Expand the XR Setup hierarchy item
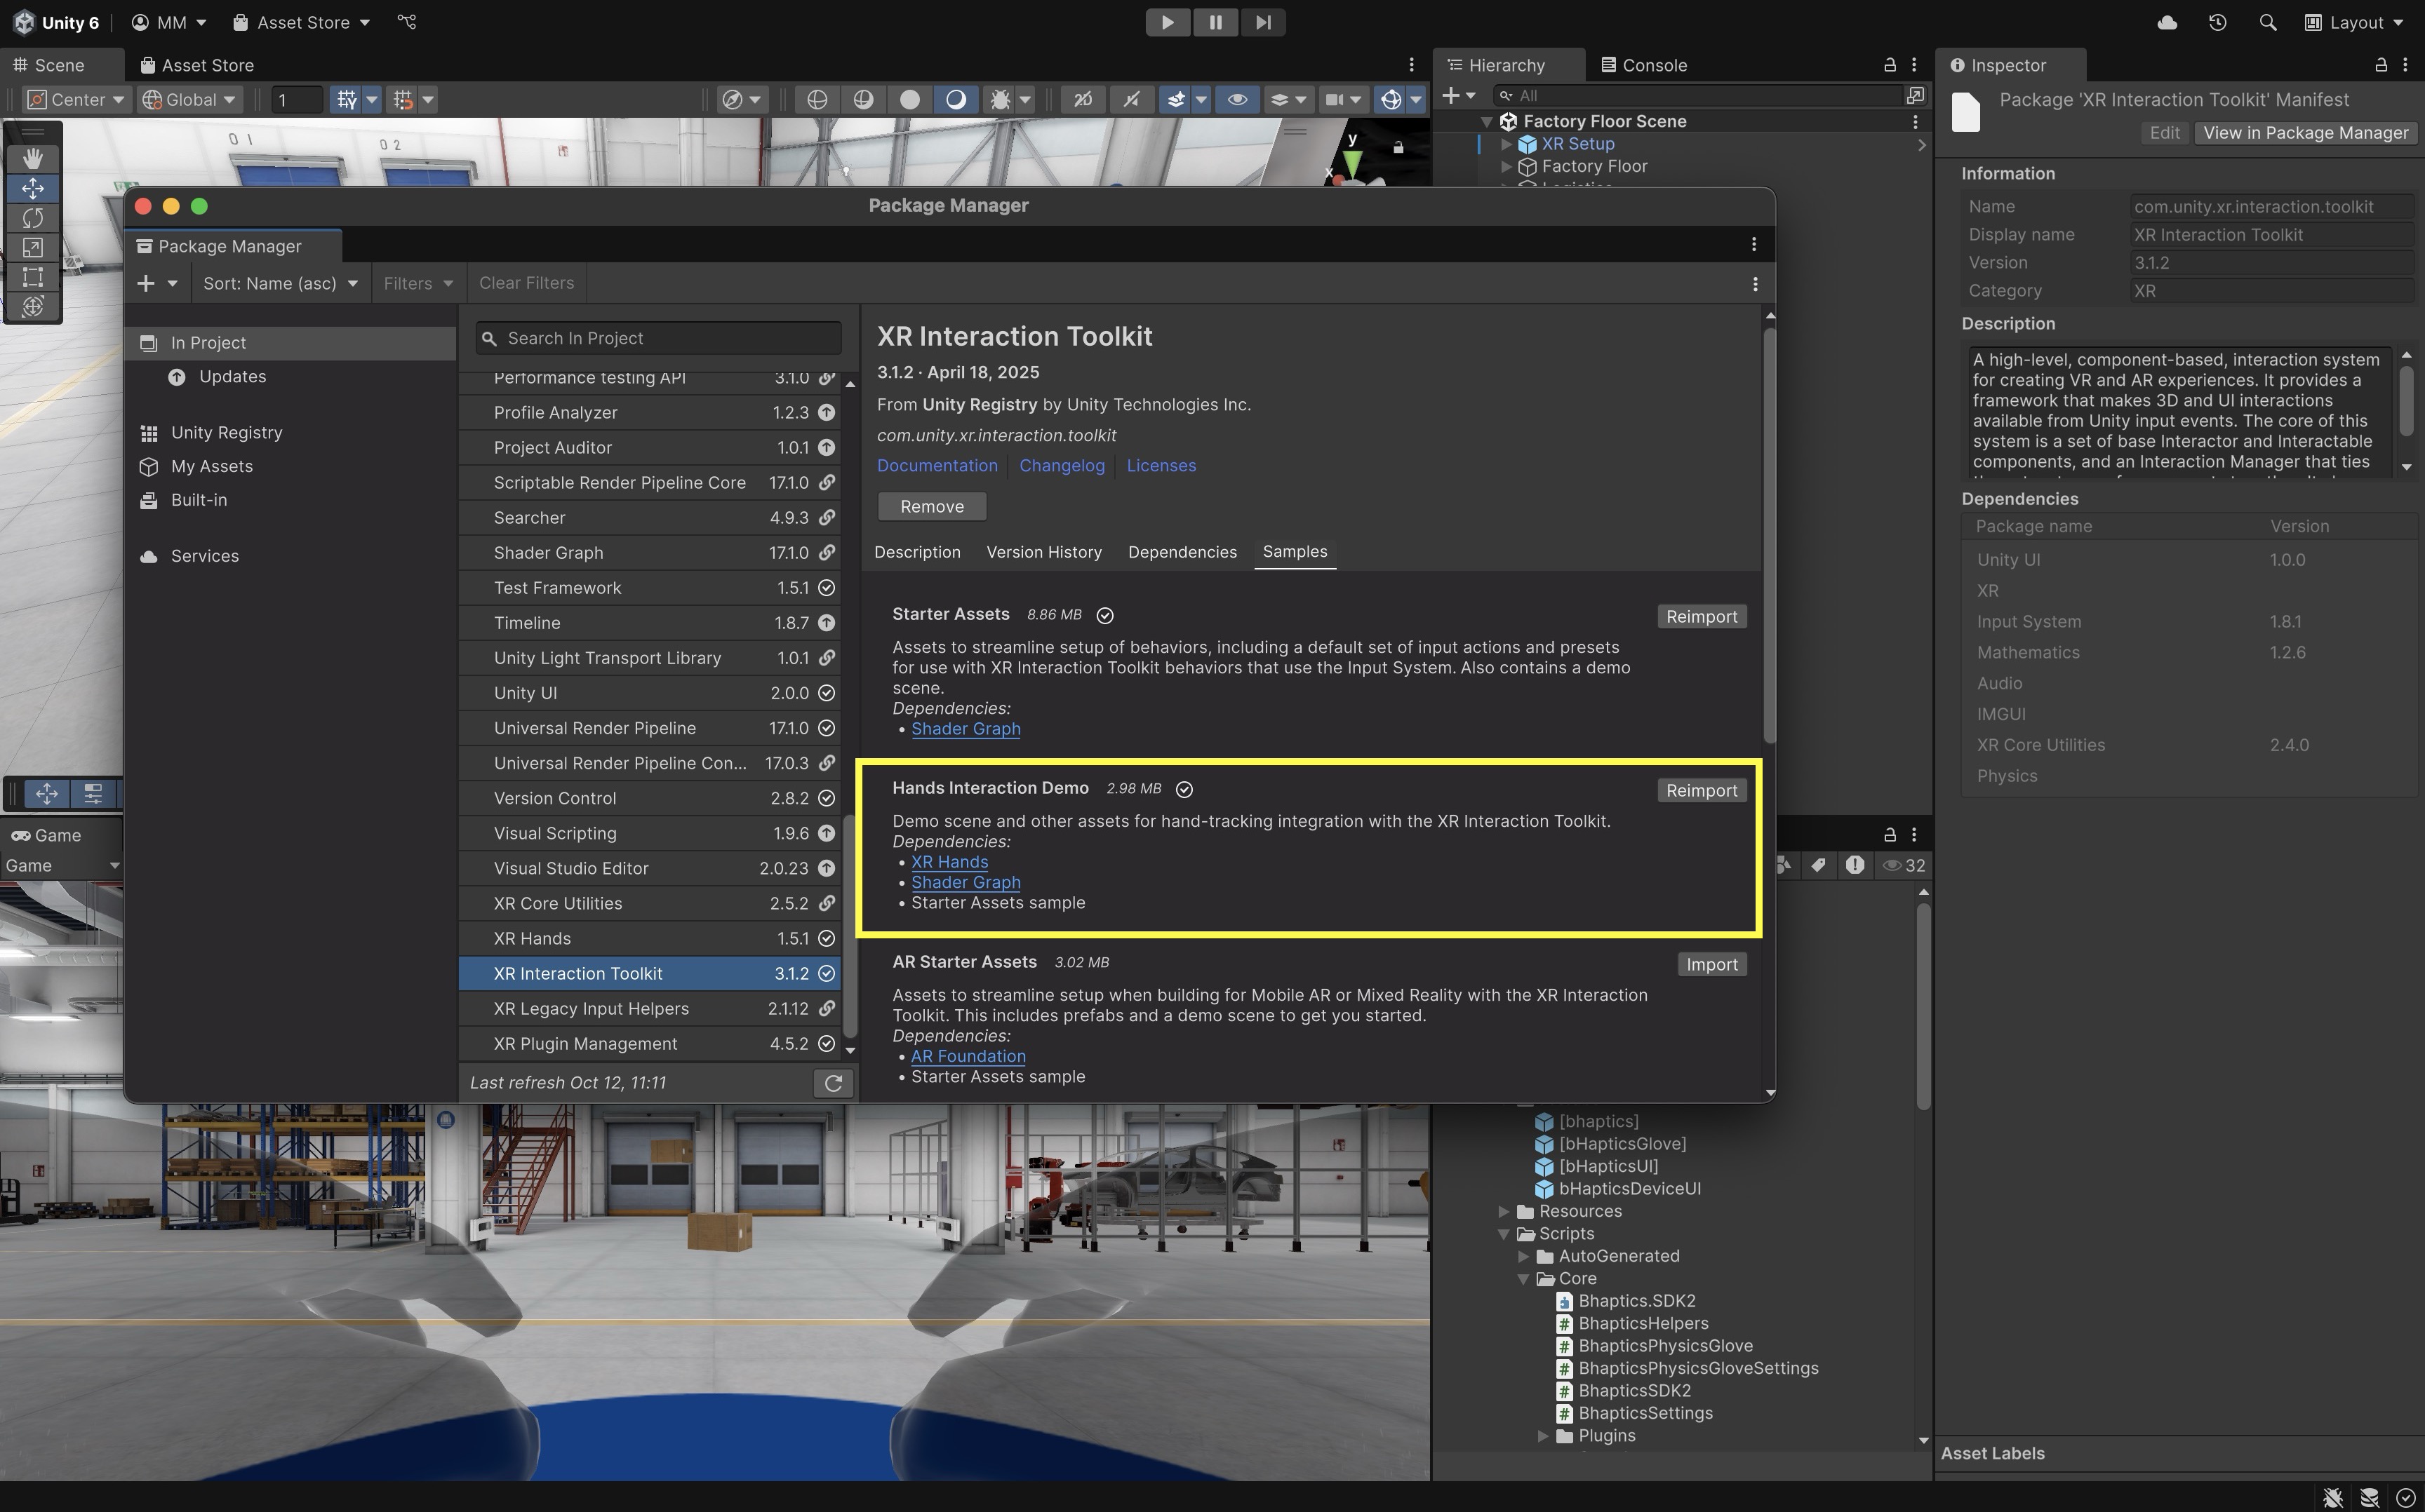This screenshot has height=1512, width=2425. pos(1506,144)
